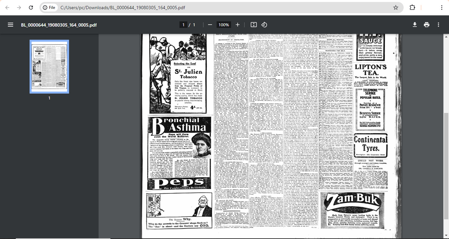Bookmark this page with the star icon

[x=396, y=8]
